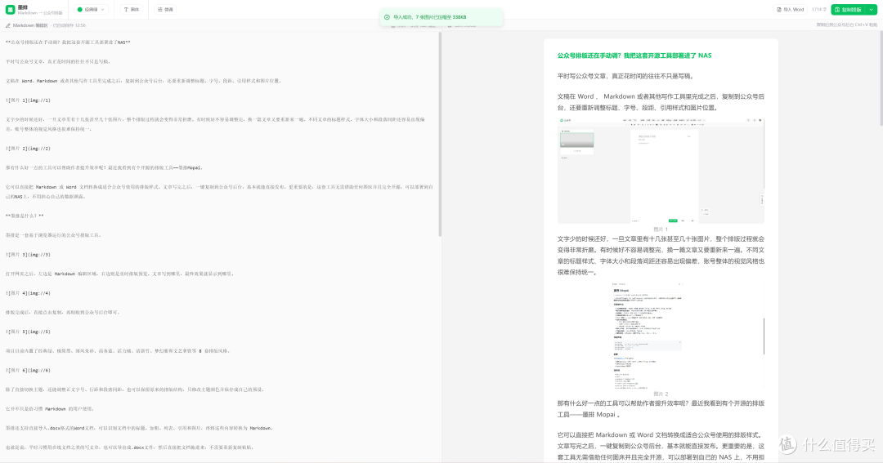Click editor line starting 打开网页之后
The height and width of the screenshot is (463, 883).
119,274
